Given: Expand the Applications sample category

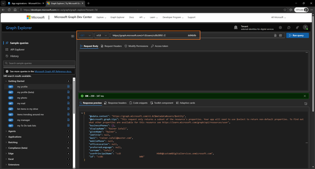Looking at the screenshot, I should [x=6, y=137].
